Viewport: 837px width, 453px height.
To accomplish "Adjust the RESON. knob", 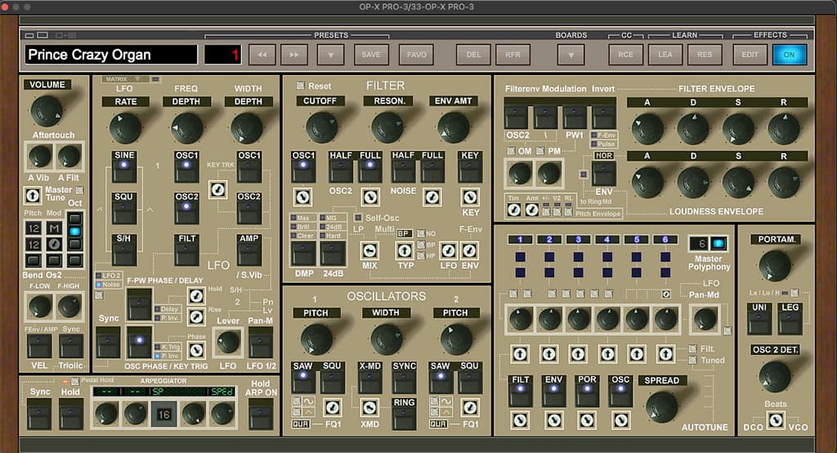I will [387, 127].
